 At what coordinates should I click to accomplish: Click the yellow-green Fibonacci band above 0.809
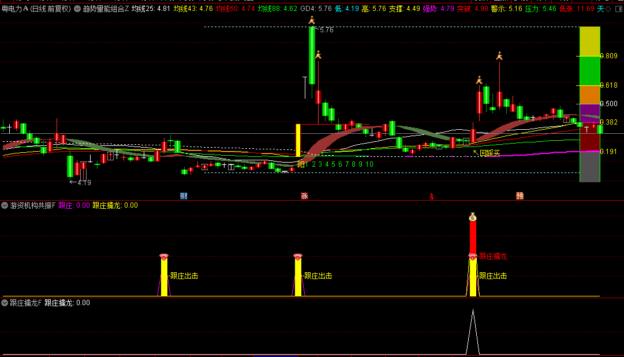point(590,42)
